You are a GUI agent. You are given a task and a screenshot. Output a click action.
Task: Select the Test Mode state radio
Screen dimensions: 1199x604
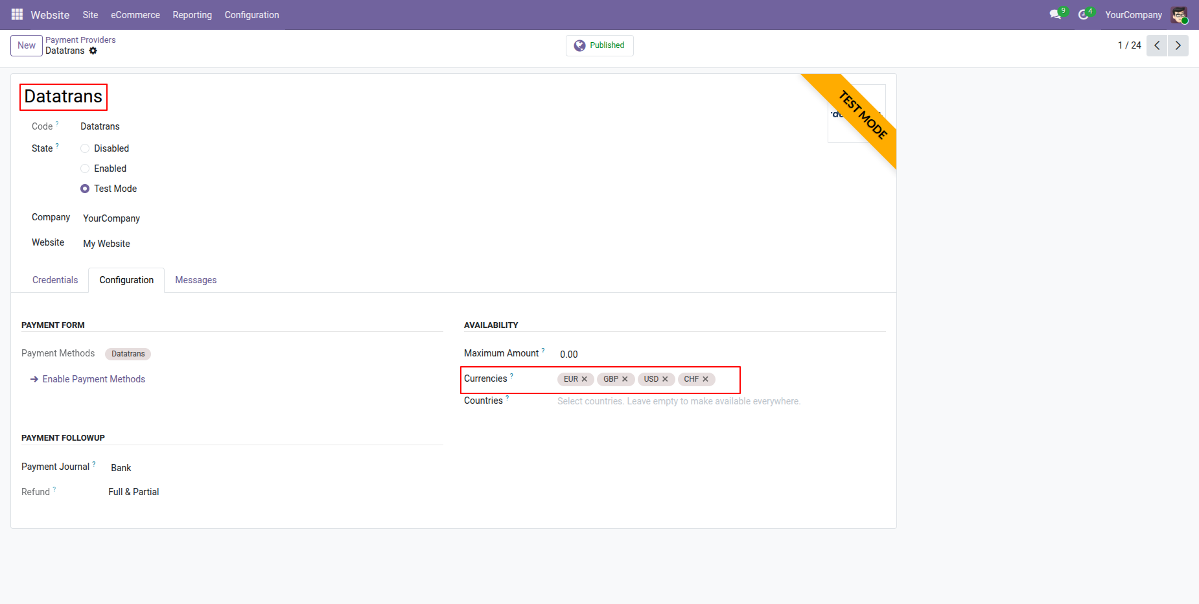coord(85,189)
